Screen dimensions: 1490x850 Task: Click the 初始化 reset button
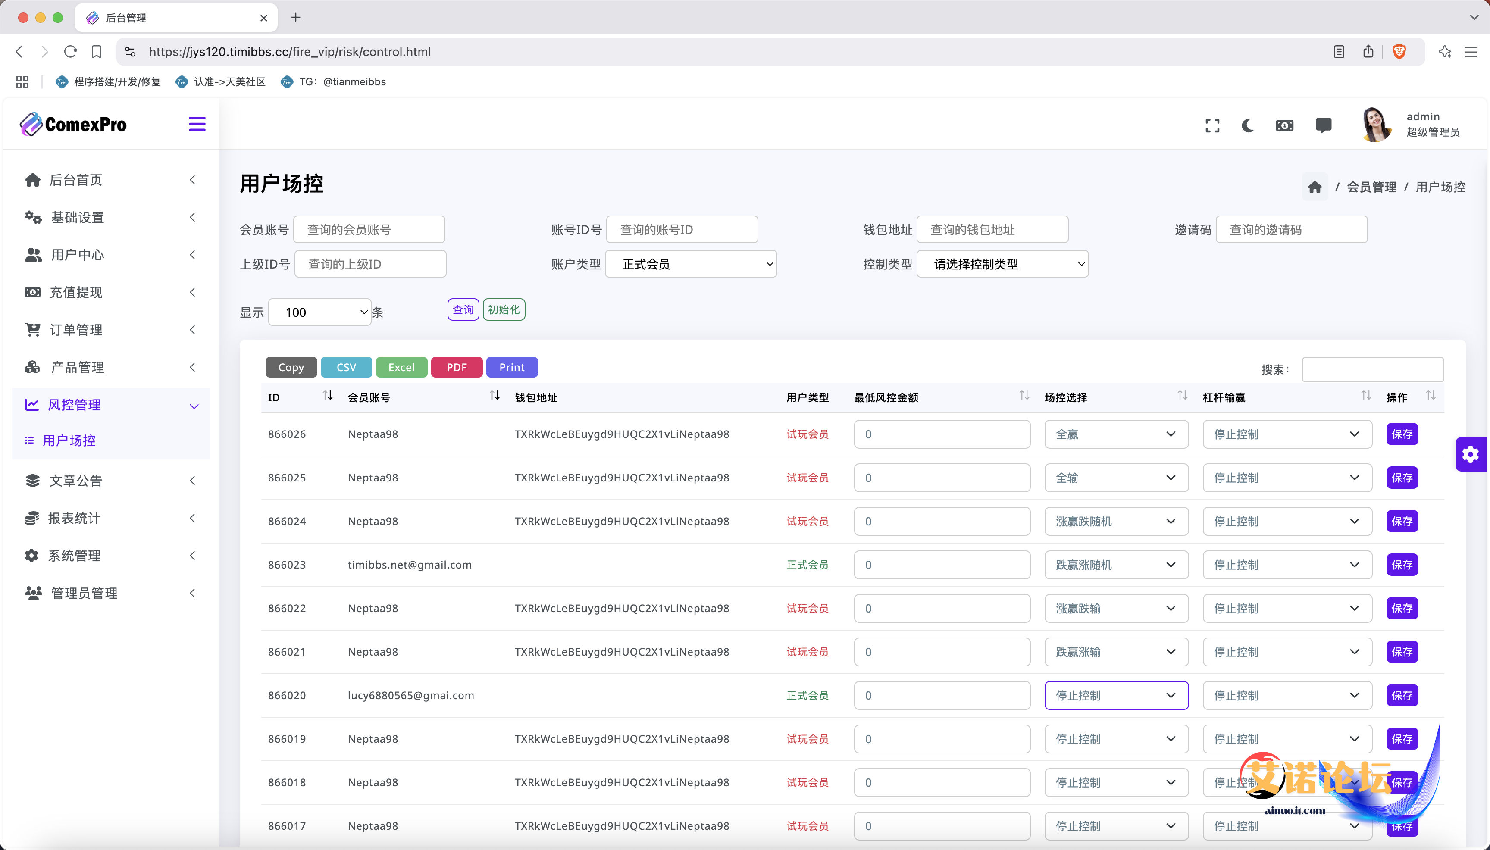tap(504, 309)
